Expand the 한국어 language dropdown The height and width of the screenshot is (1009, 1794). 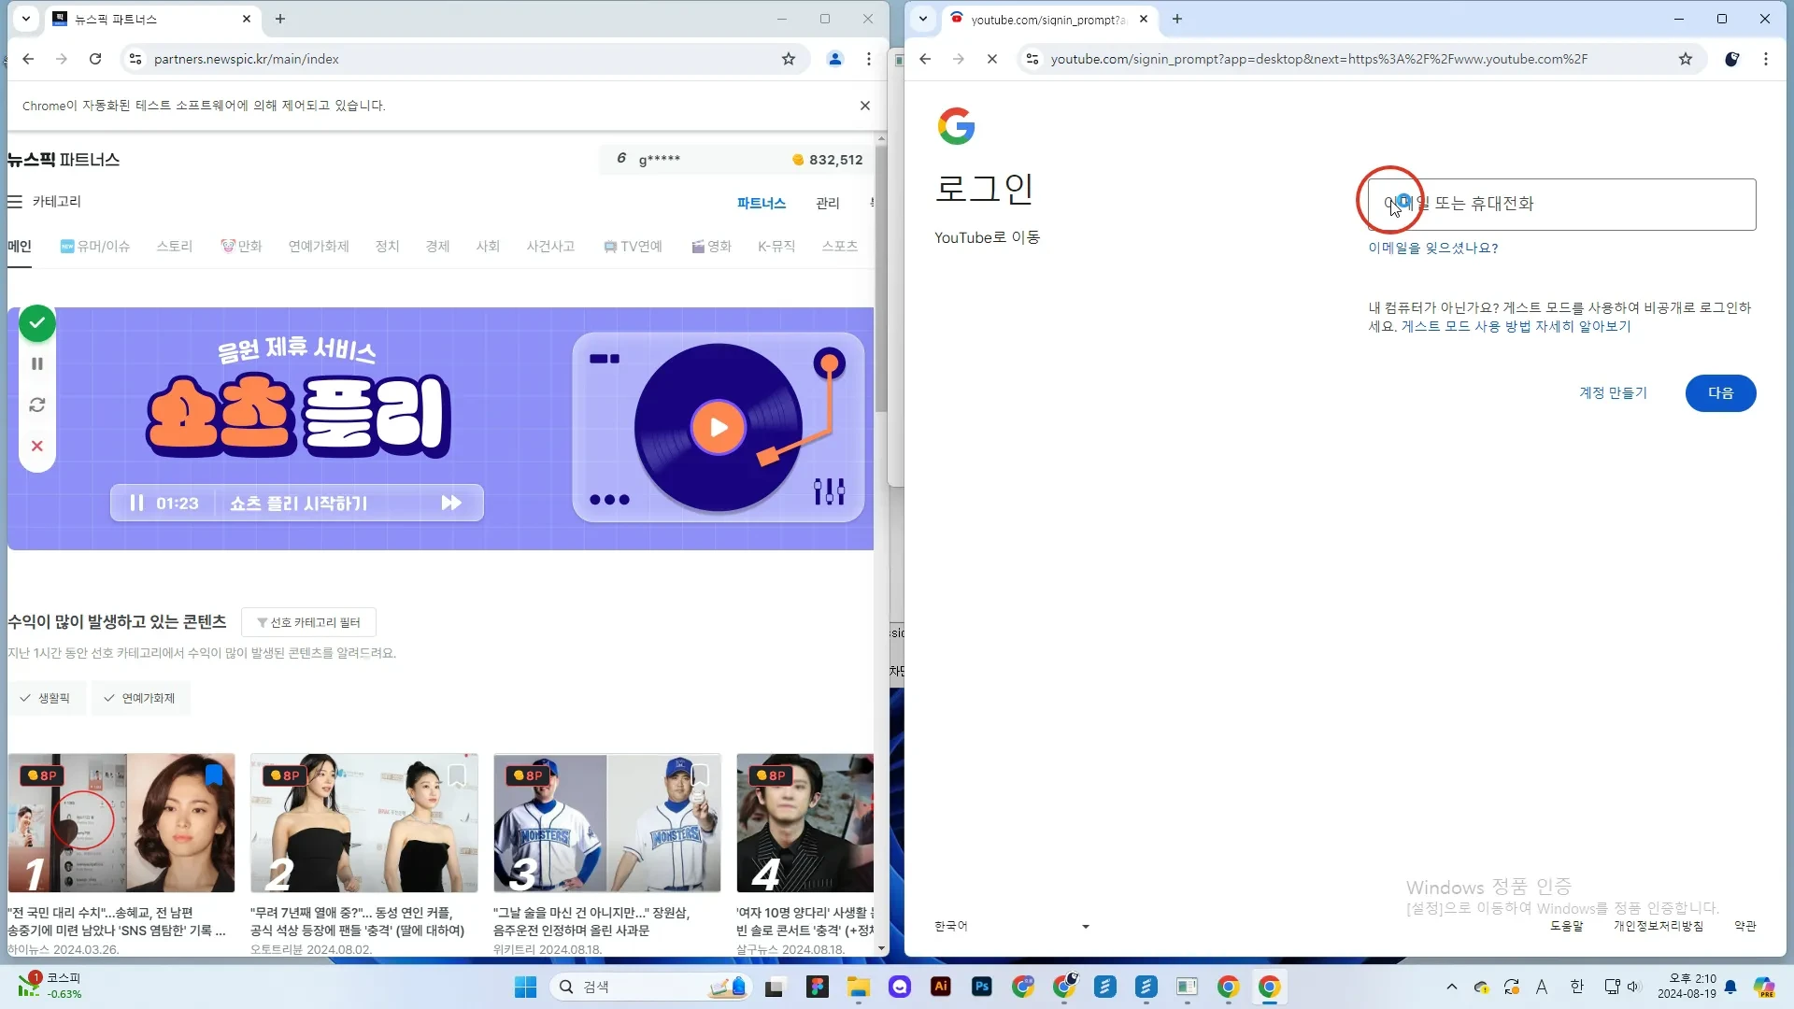(x=1012, y=926)
